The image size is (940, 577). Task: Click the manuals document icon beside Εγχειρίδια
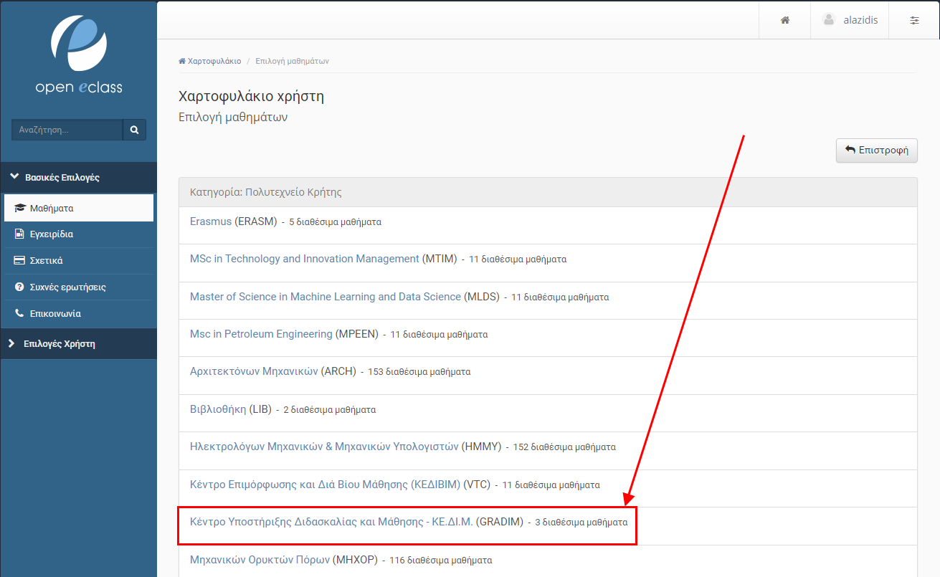coord(19,234)
